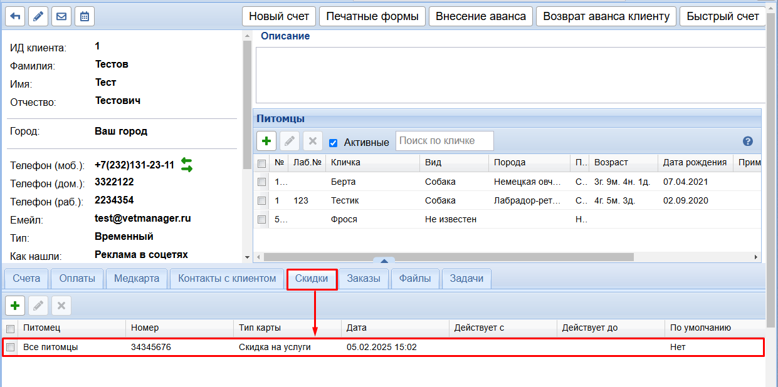This screenshot has height=387, width=778.
Task: Switch to the Медкарта tab
Action: pos(137,279)
